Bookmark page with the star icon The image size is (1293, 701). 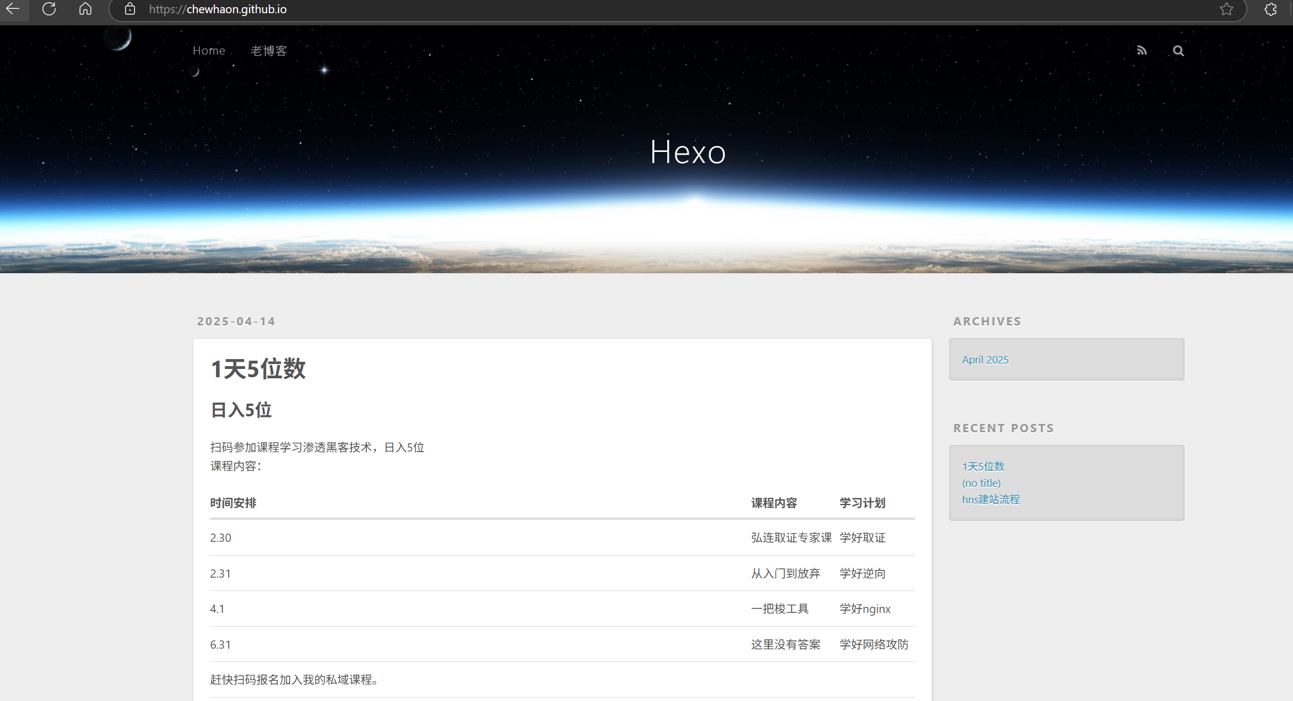point(1226,9)
